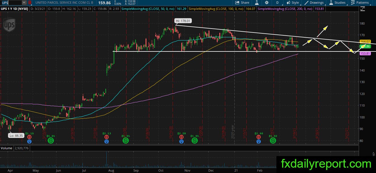
Task: Select the SimpleMovingAvg 200 study label
Action: [x=285, y=9]
